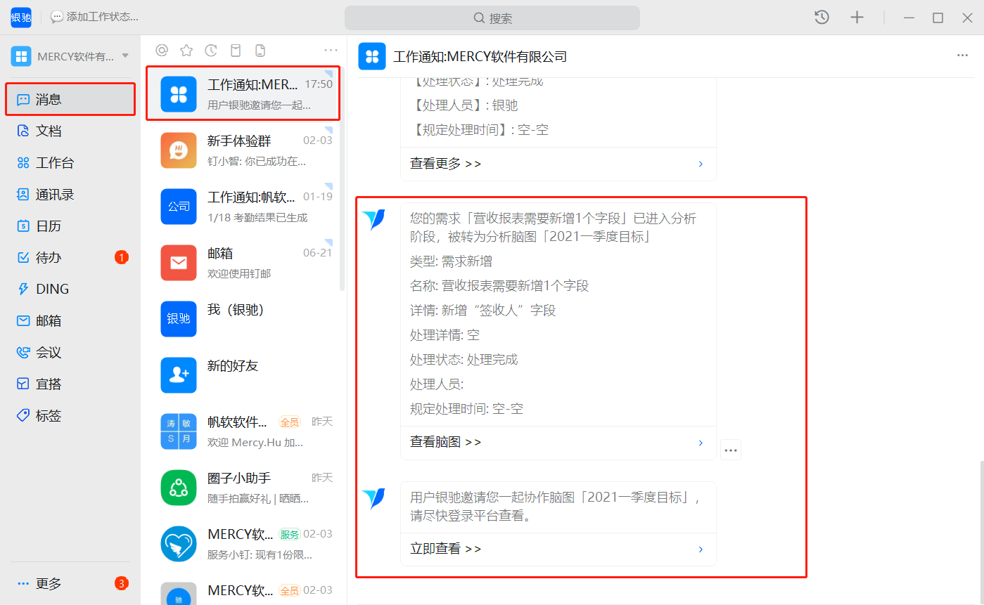Open 待办 to-do list

tap(70, 257)
